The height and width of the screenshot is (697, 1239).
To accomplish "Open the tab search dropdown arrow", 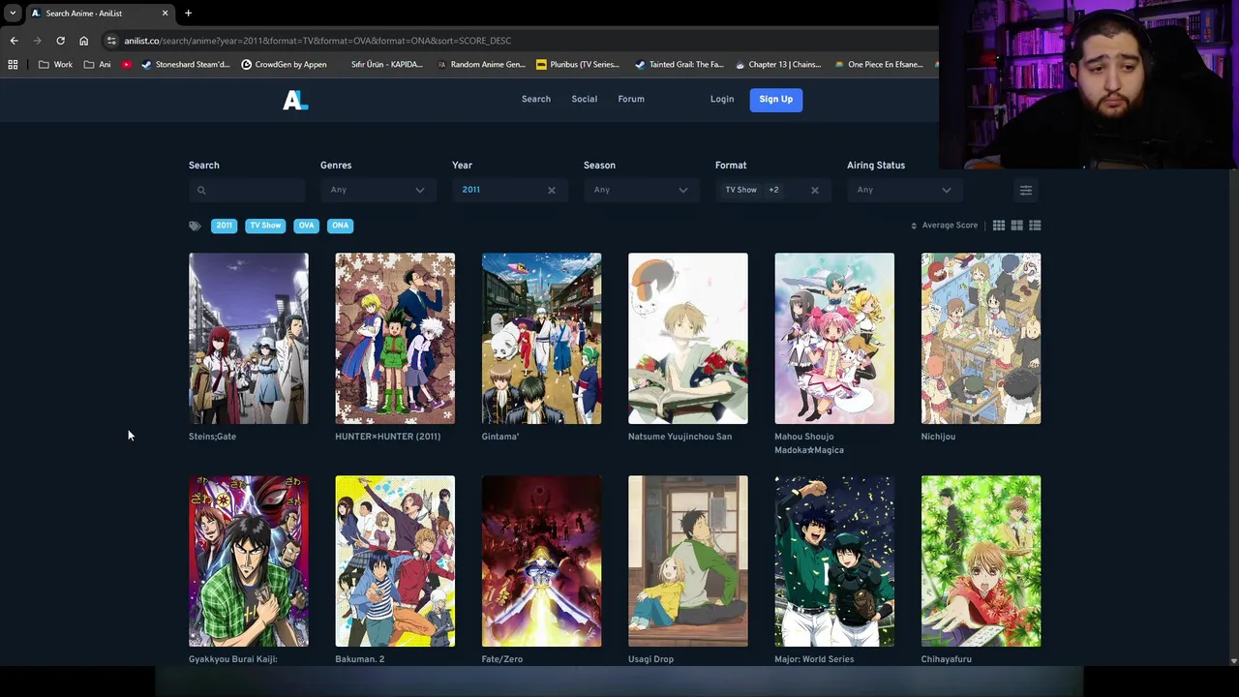I will tap(13, 14).
